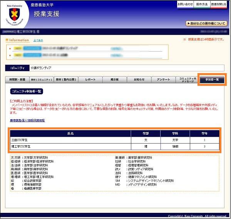Click 画面を閉じる to close the screen

(218, 4)
